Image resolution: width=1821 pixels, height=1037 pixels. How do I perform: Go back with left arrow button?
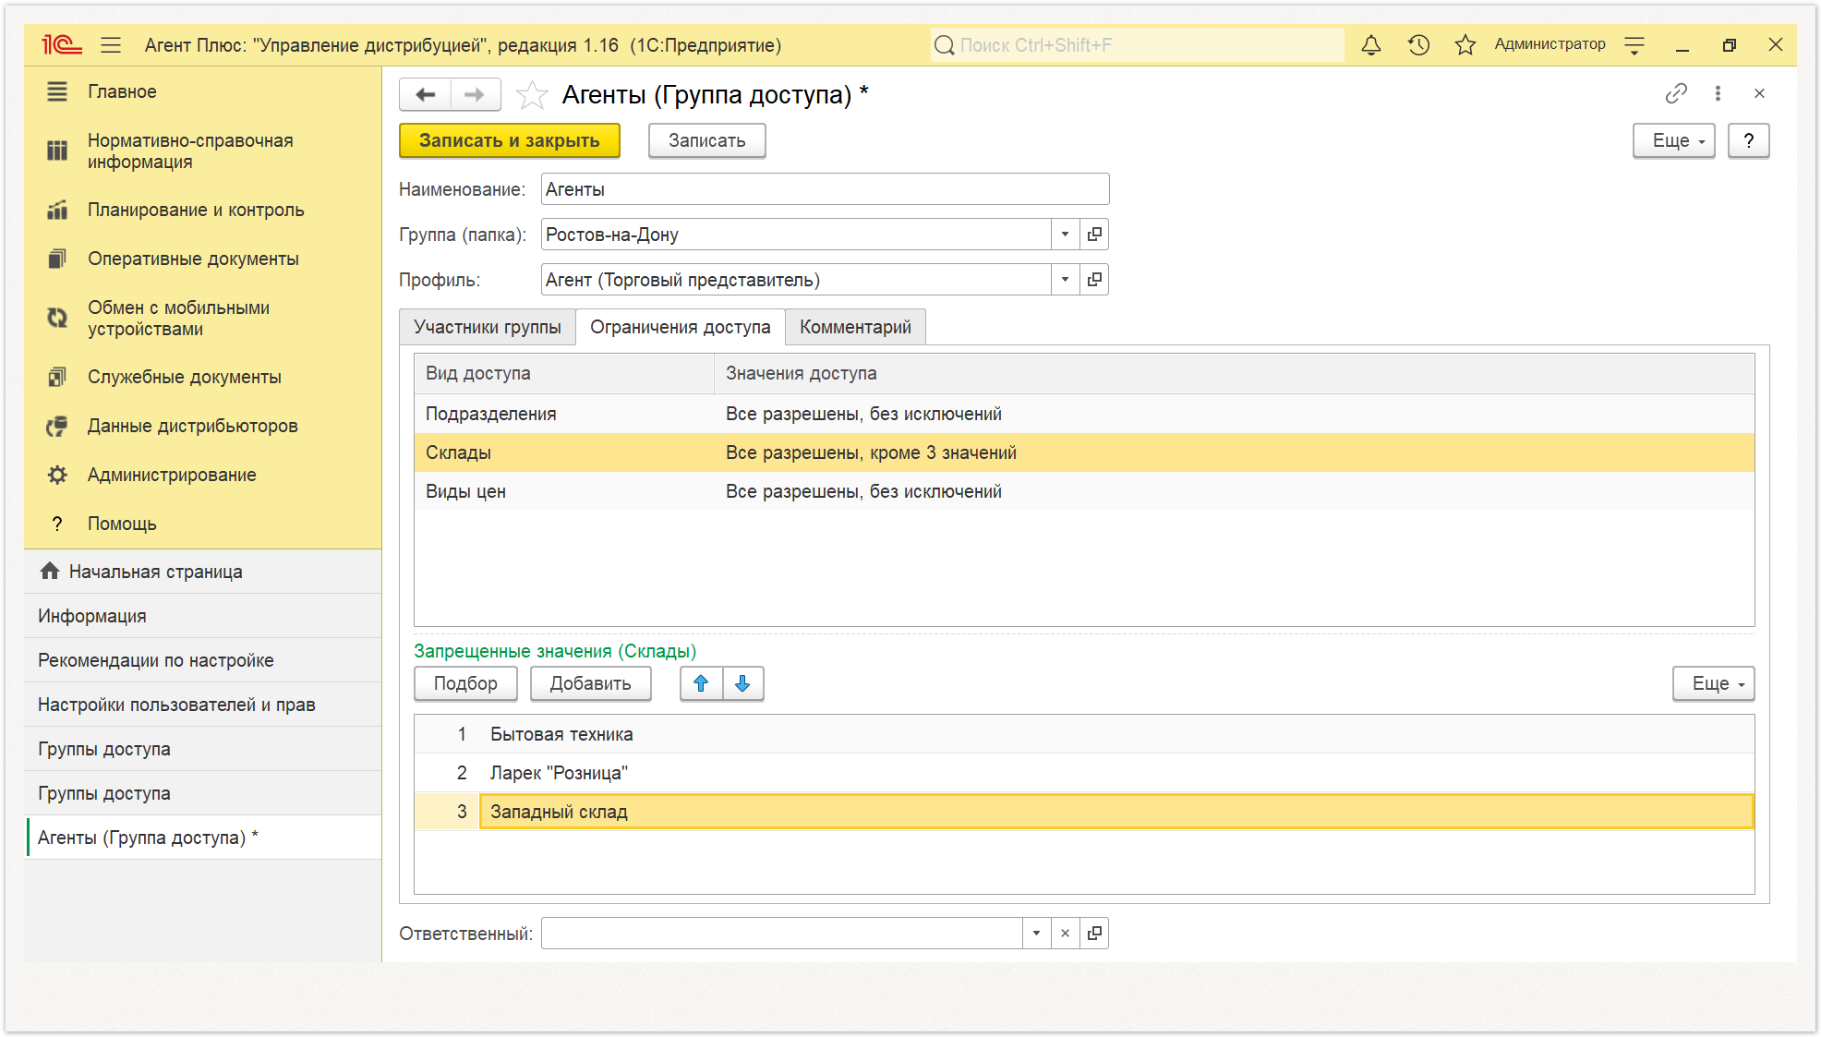coord(426,94)
